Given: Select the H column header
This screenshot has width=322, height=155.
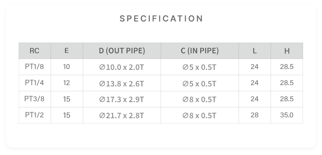Looking at the screenshot, I should [x=287, y=51].
